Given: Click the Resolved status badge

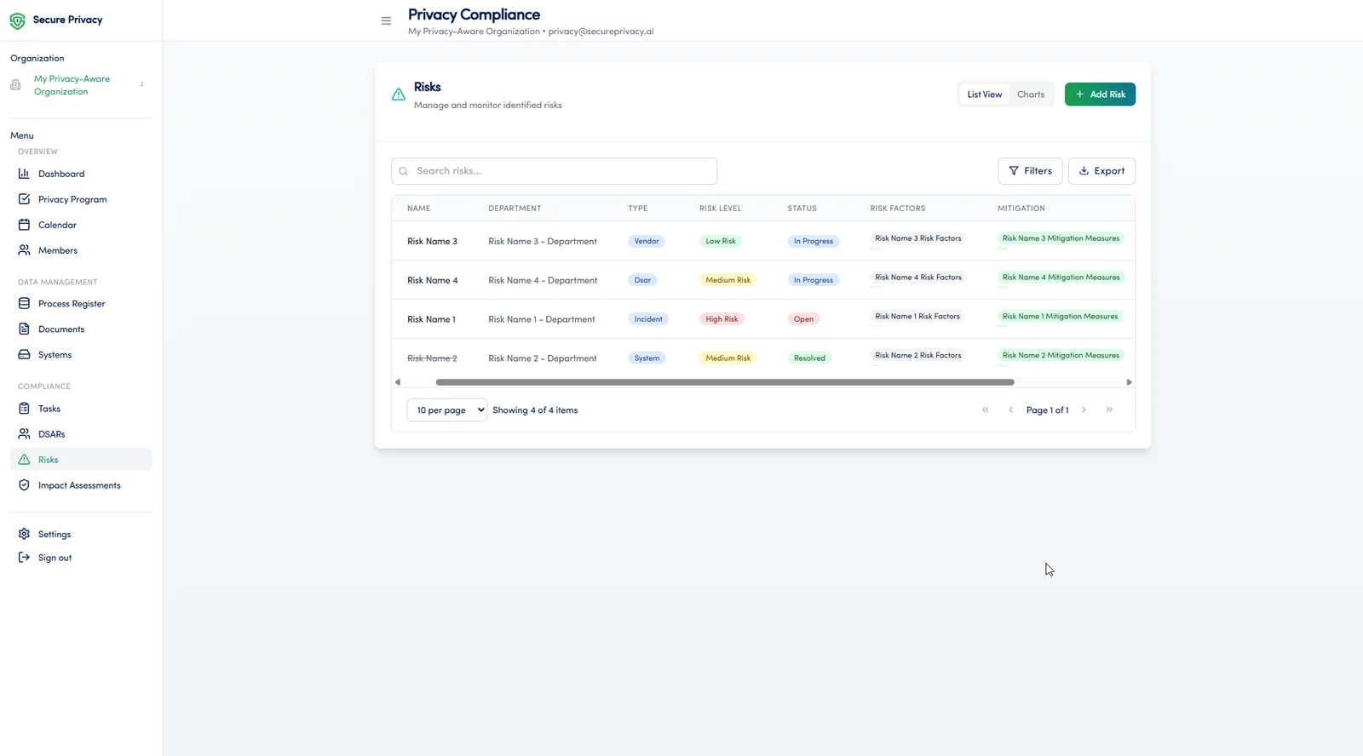Looking at the screenshot, I should 809,358.
